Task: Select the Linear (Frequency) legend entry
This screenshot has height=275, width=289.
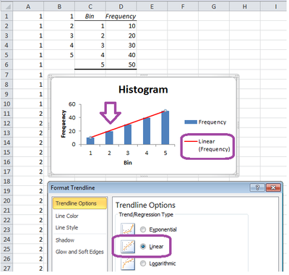Action: 207,145
